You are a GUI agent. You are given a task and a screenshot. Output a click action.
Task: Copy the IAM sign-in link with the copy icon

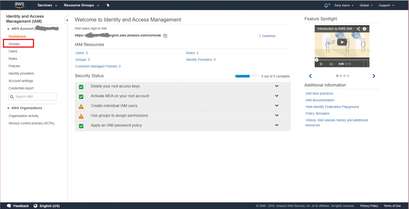(165, 35)
